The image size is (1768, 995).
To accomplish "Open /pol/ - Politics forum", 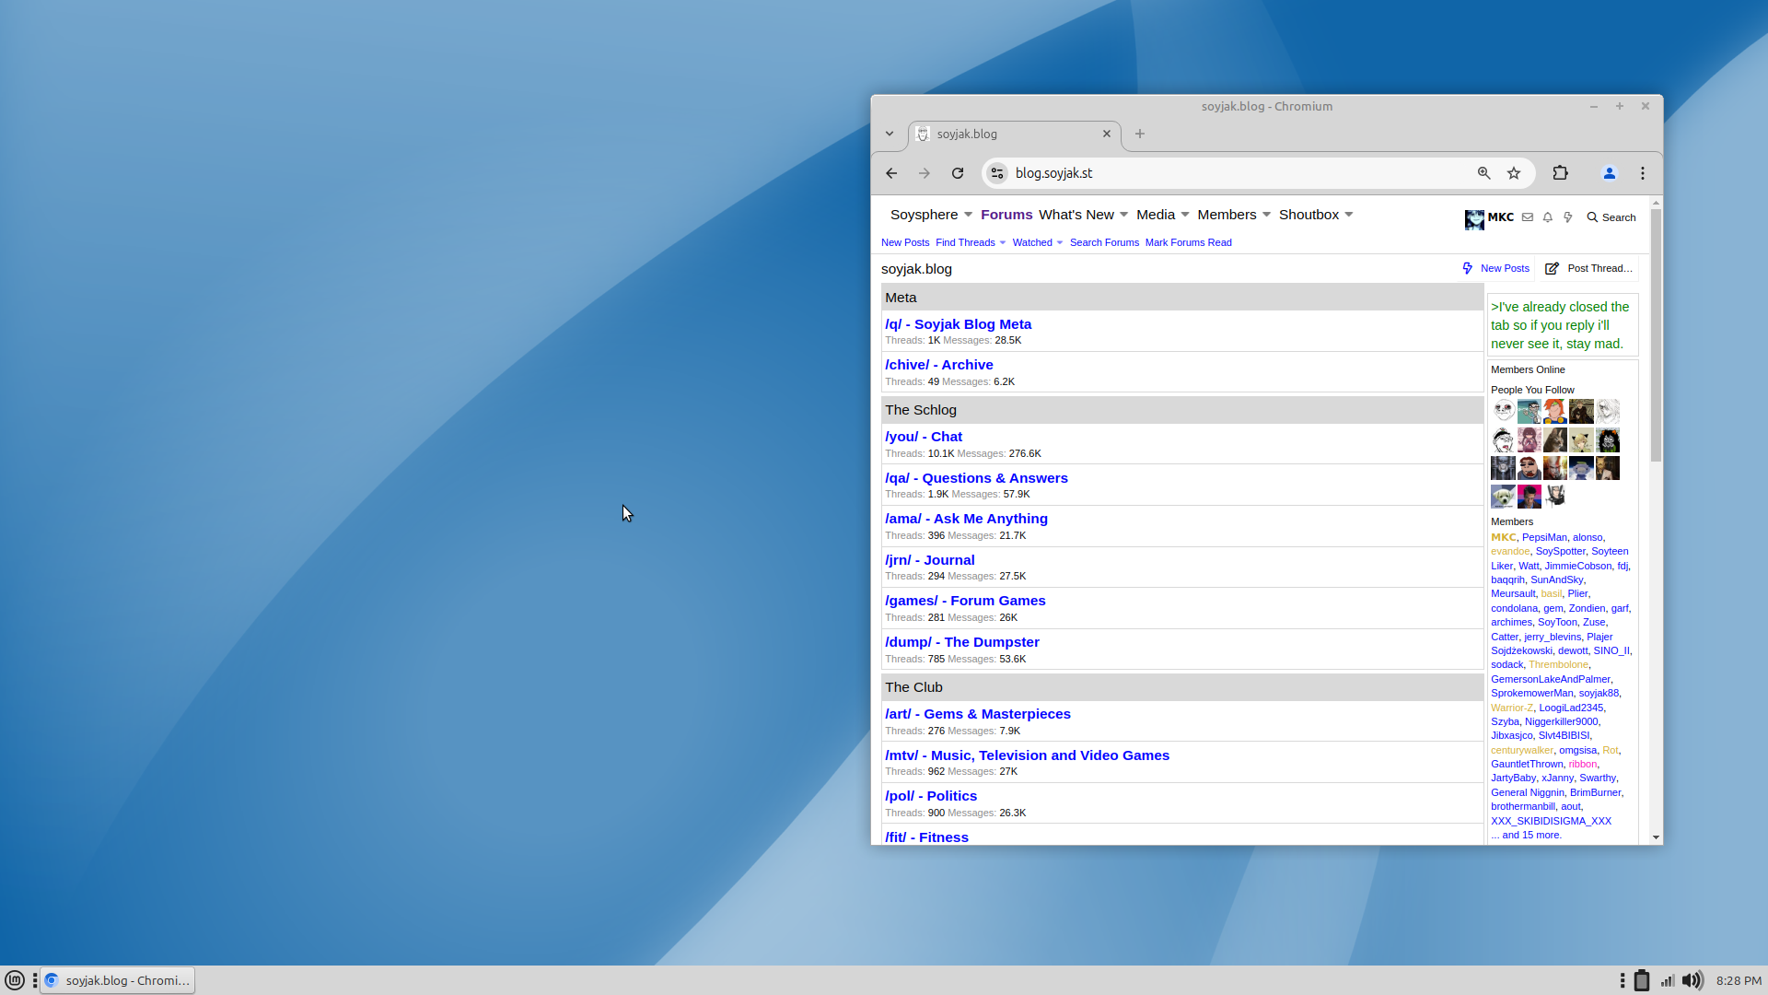I will pyautogui.click(x=931, y=796).
